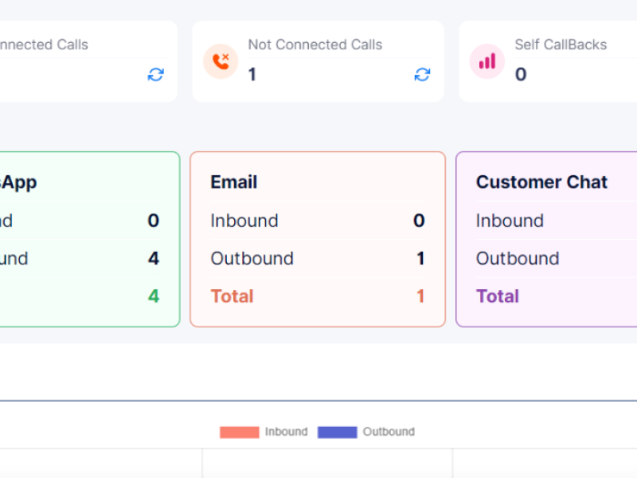Click Email Outbound label
637x478 pixels.
252,258
